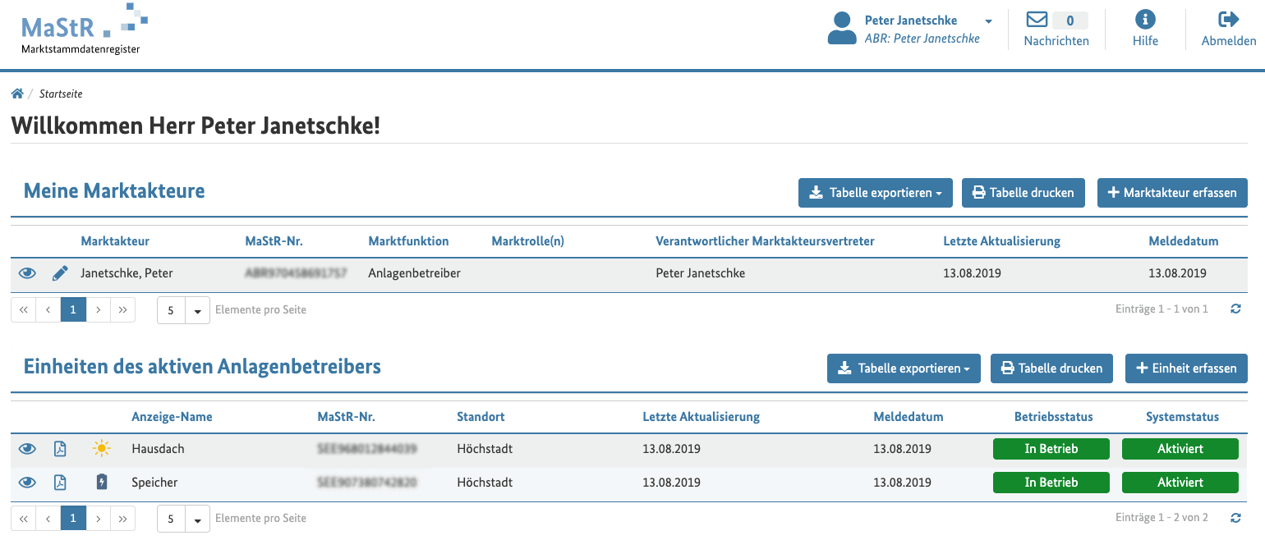Sort Marktakteure table by Meldedatum header
The image size is (1265, 540).
pos(1183,241)
